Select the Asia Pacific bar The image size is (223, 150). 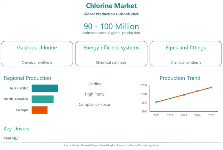coord(45,88)
